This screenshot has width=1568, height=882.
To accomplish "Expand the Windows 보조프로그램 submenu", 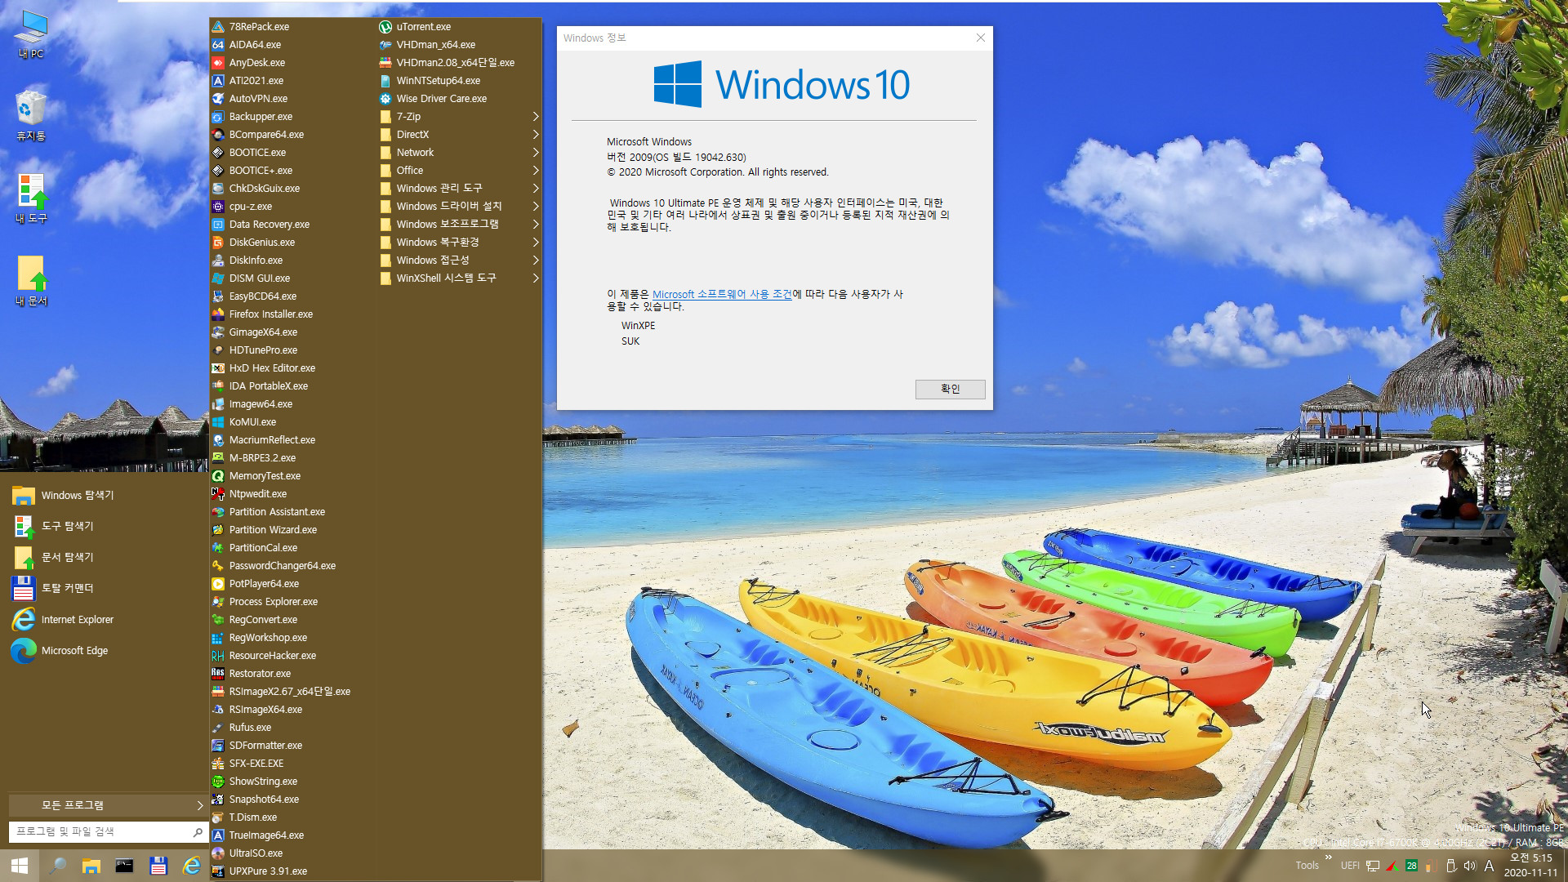I will (x=459, y=225).
